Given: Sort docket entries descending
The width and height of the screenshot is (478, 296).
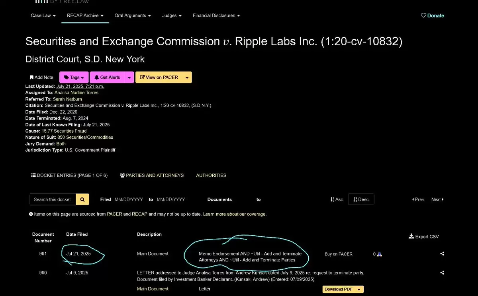Looking at the screenshot, I should (361, 199).
